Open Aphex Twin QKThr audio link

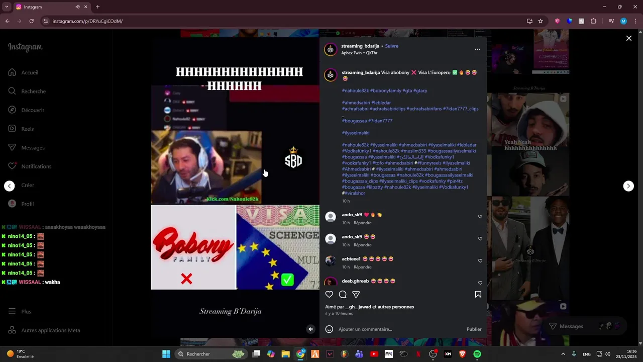point(359,53)
